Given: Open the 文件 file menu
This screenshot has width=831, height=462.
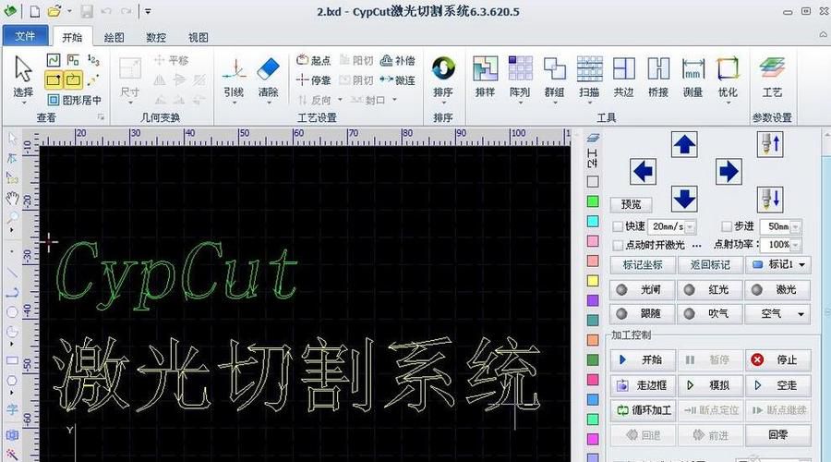Looking at the screenshot, I should (25, 36).
